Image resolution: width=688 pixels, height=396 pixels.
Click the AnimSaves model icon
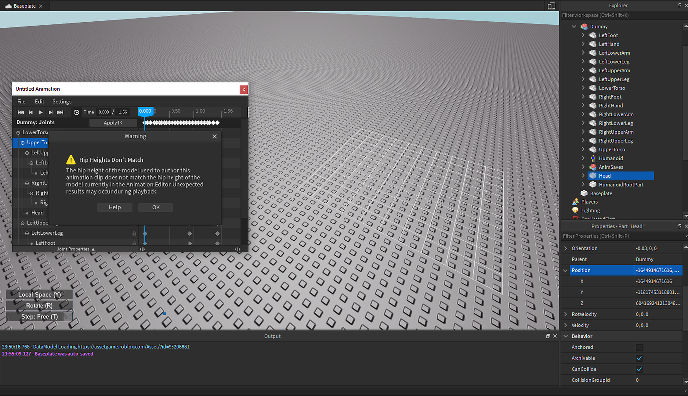tap(593, 167)
